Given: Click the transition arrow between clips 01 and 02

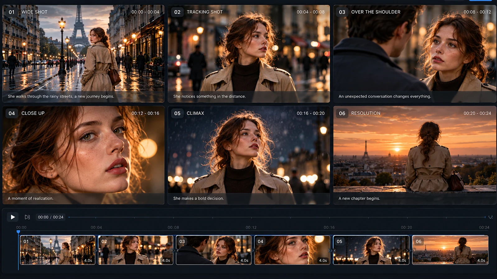Looking at the screenshot, I should coord(97,250).
